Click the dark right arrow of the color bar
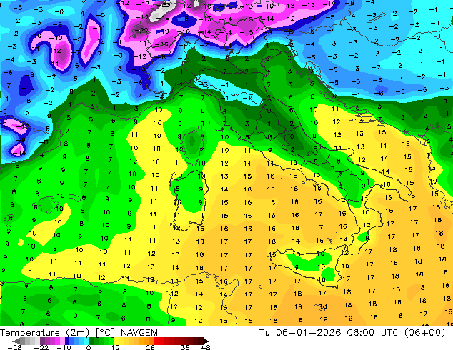Viewport: 453px width, 350px height. pos(205,341)
